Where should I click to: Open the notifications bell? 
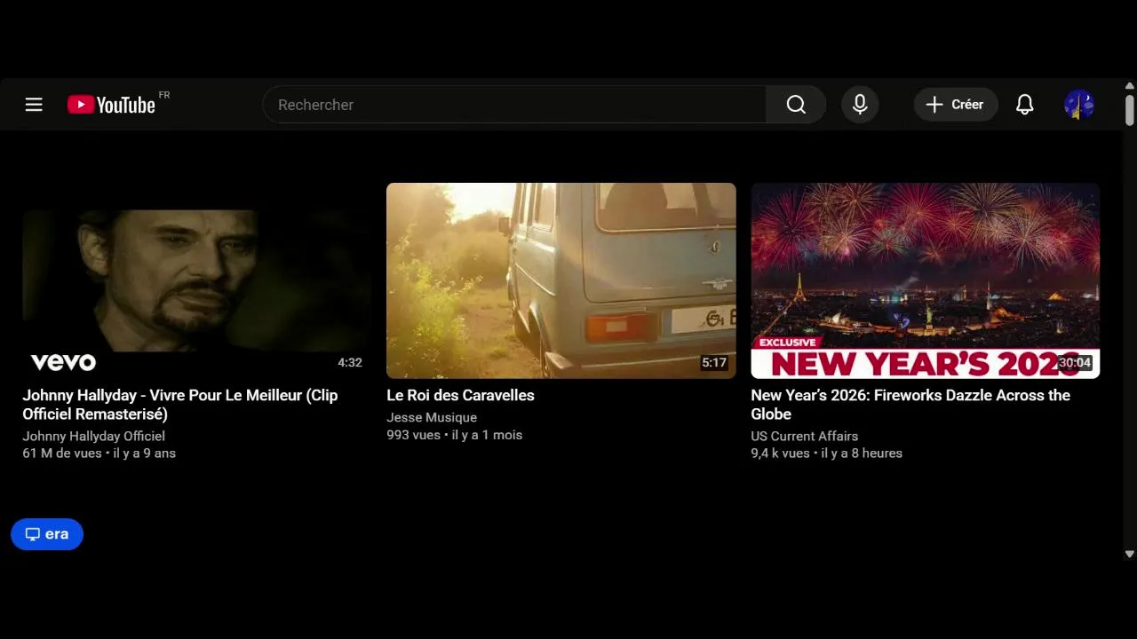click(1025, 105)
